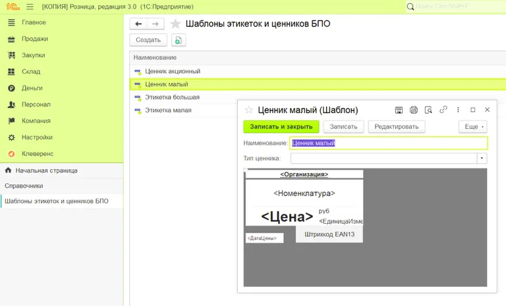This screenshot has width=506, height=306.
Task: Expand the Тип ценника dropdown arrow
Action: (x=482, y=159)
